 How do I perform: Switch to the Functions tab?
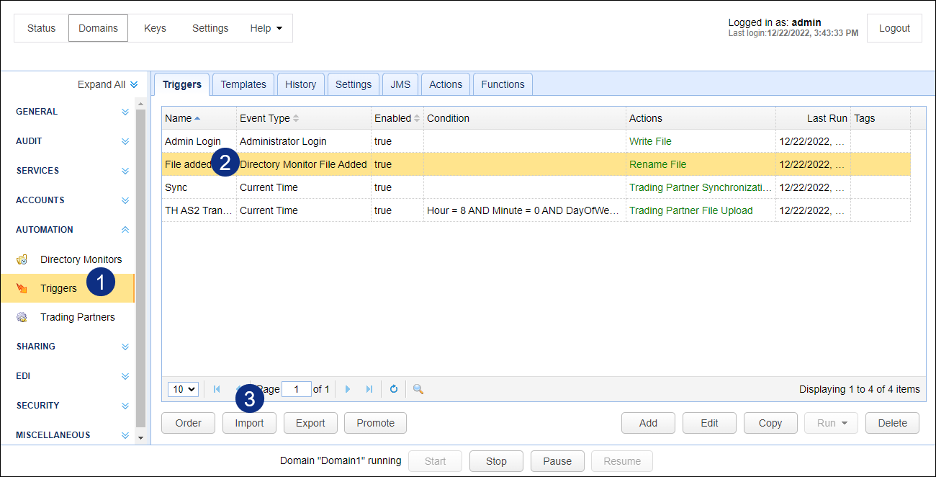click(x=503, y=84)
